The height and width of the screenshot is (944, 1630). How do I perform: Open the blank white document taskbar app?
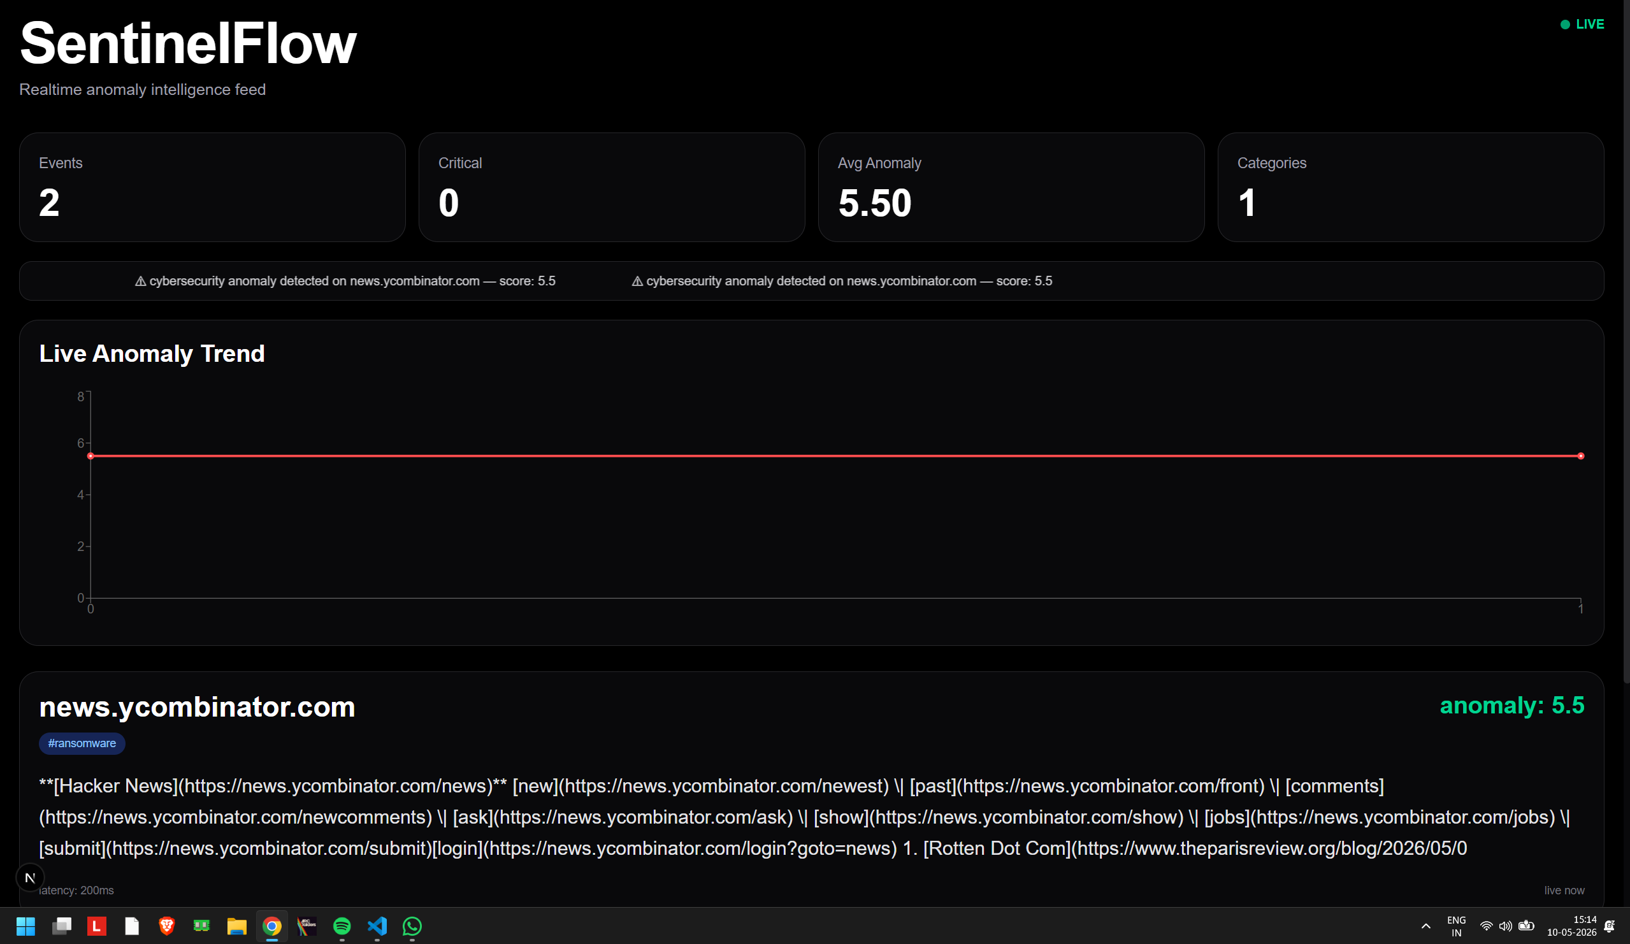(x=132, y=926)
